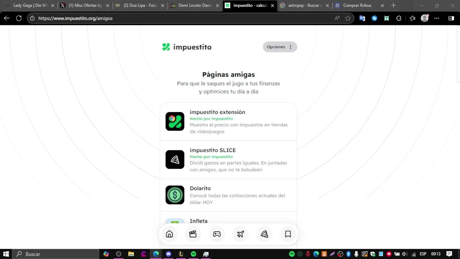Switch to the Miss Ofertas X tab
The height and width of the screenshot is (259, 460).
(x=84, y=5)
